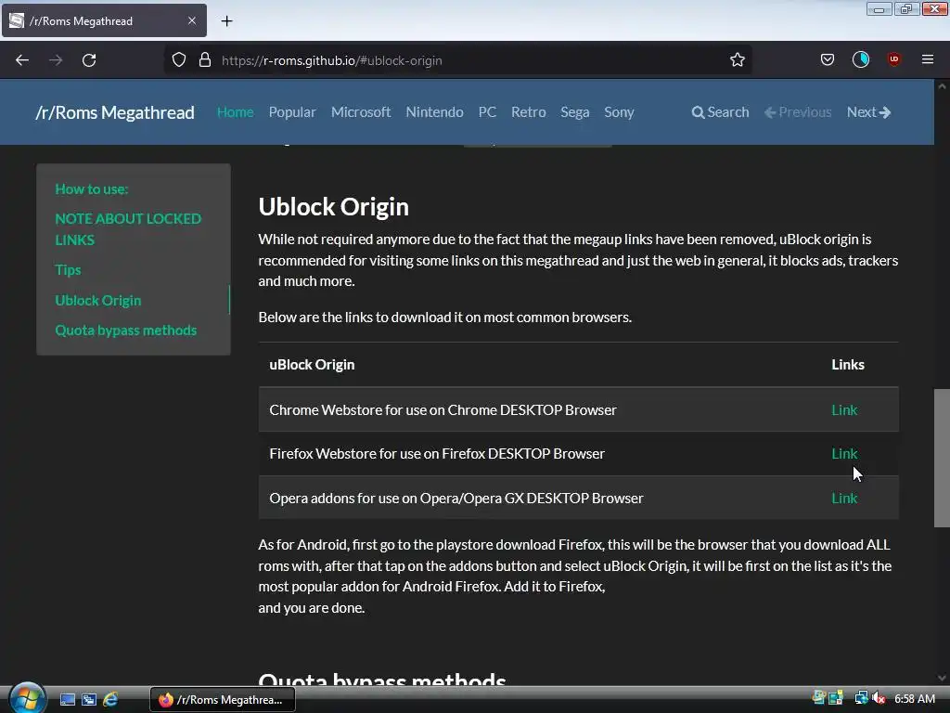Click the scrollbar up arrow
The image size is (950, 713).
pyautogui.click(x=942, y=86)
